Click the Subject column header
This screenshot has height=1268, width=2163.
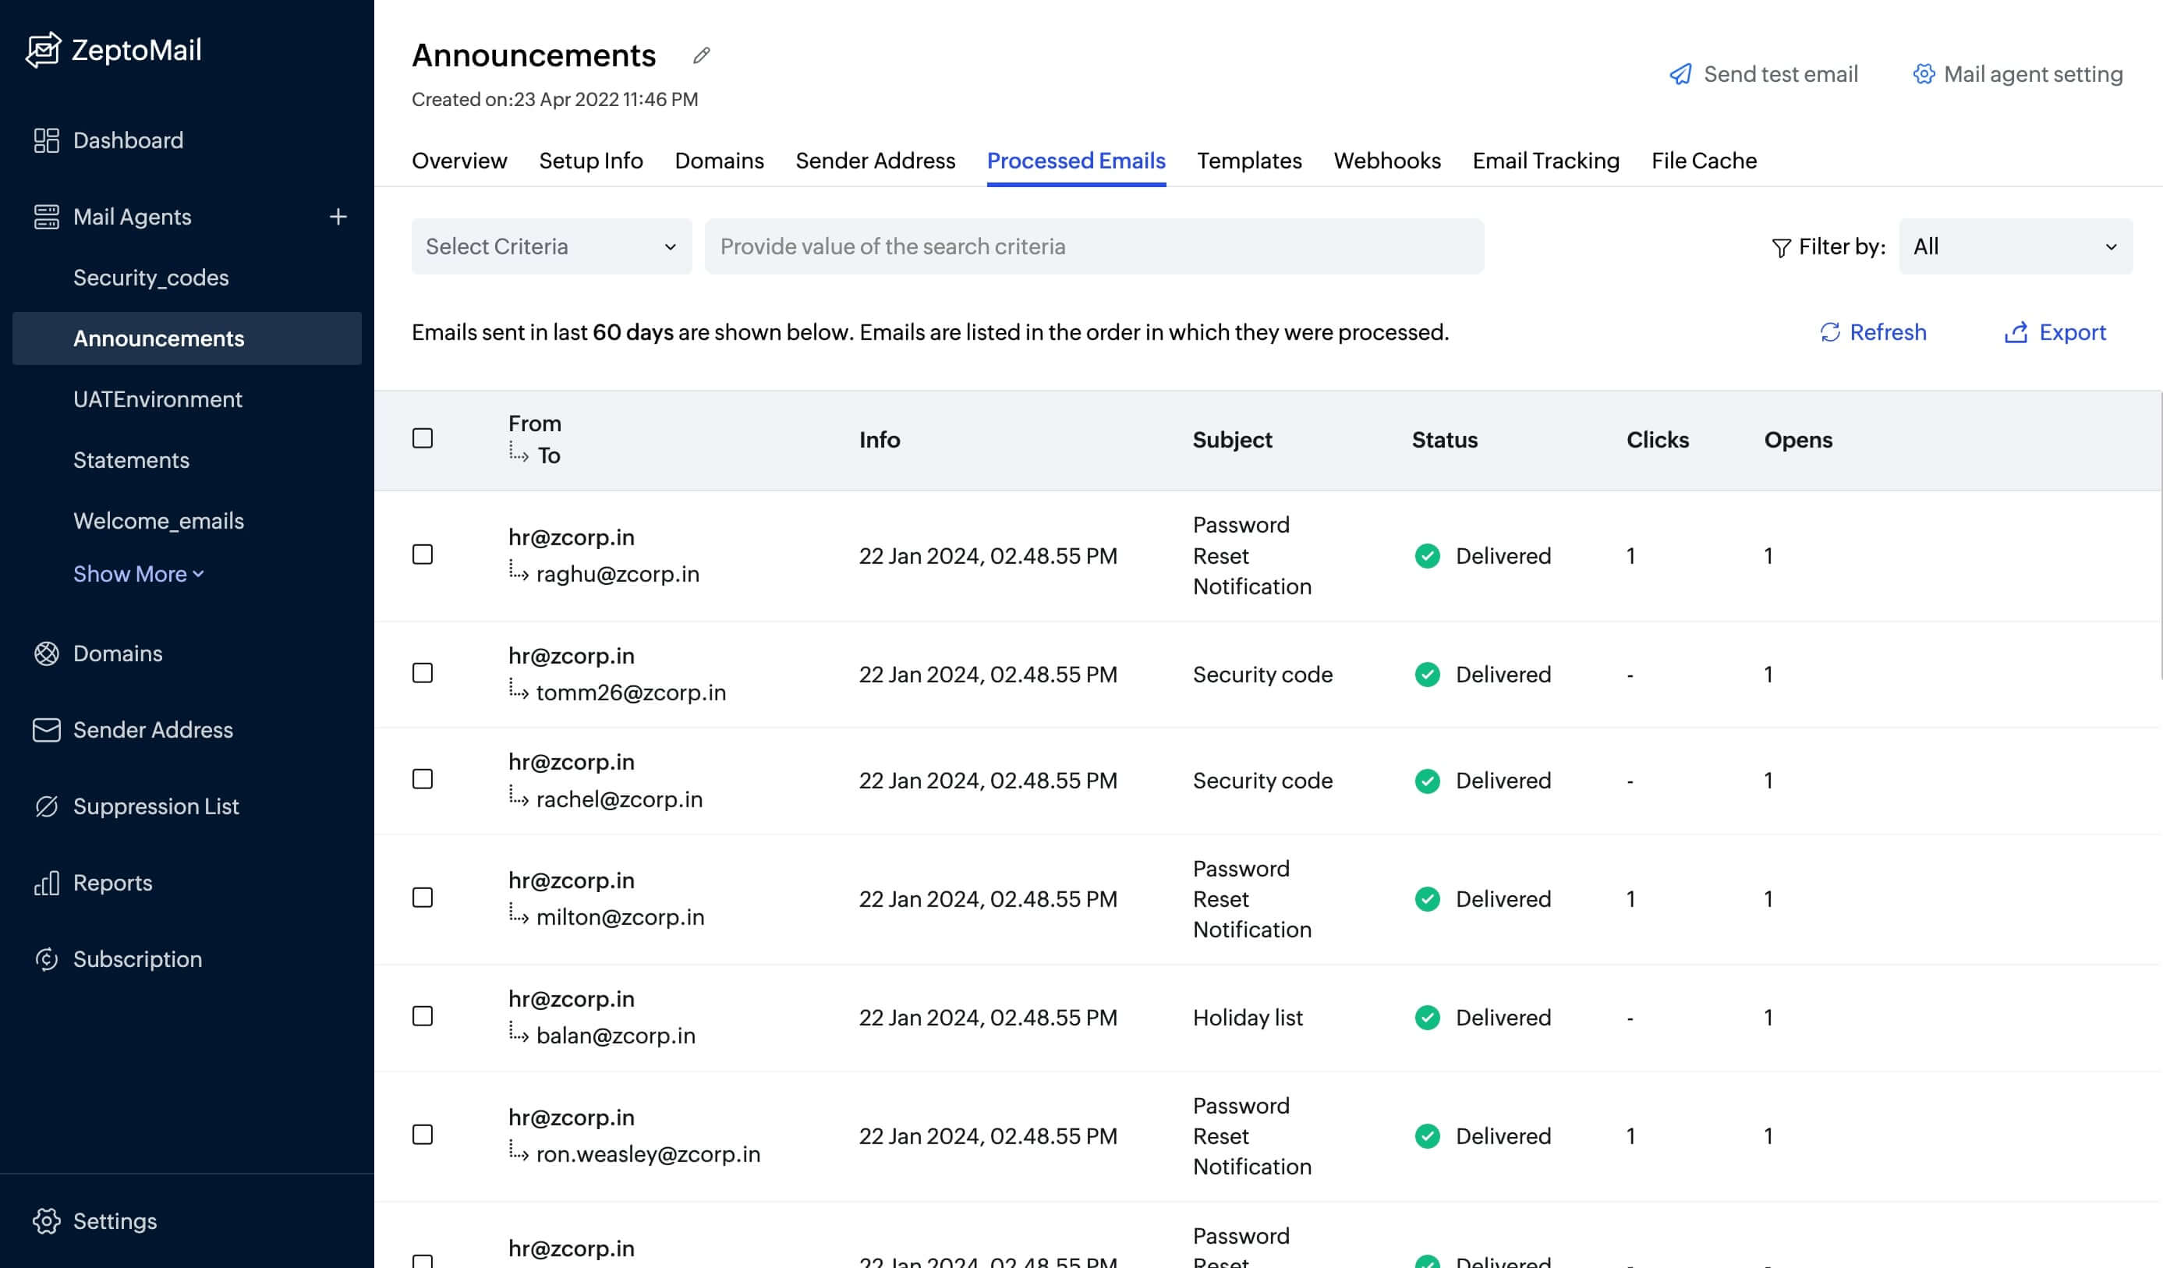(x=1233, y=440)
